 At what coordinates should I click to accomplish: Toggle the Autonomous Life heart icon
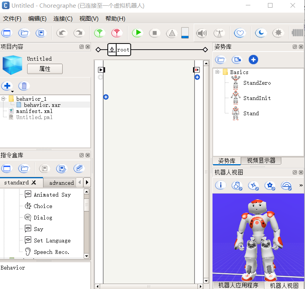tap(240, 33)
